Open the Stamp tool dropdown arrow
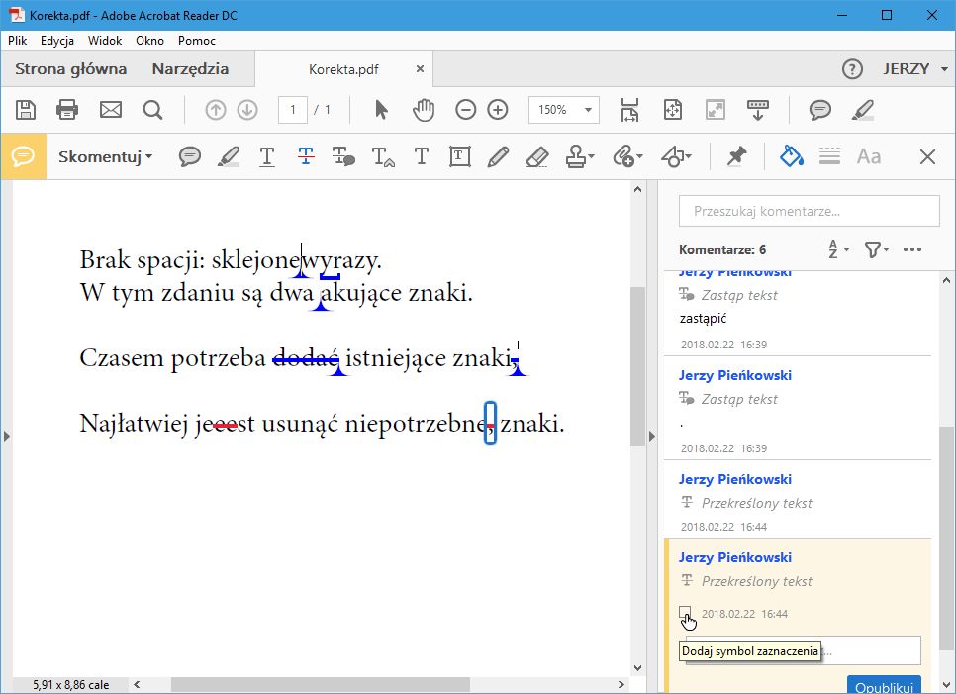The image size is (956, 694). (x=590, y=156)
